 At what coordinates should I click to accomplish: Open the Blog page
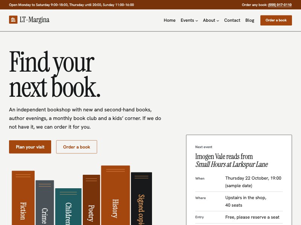[250, 20]
